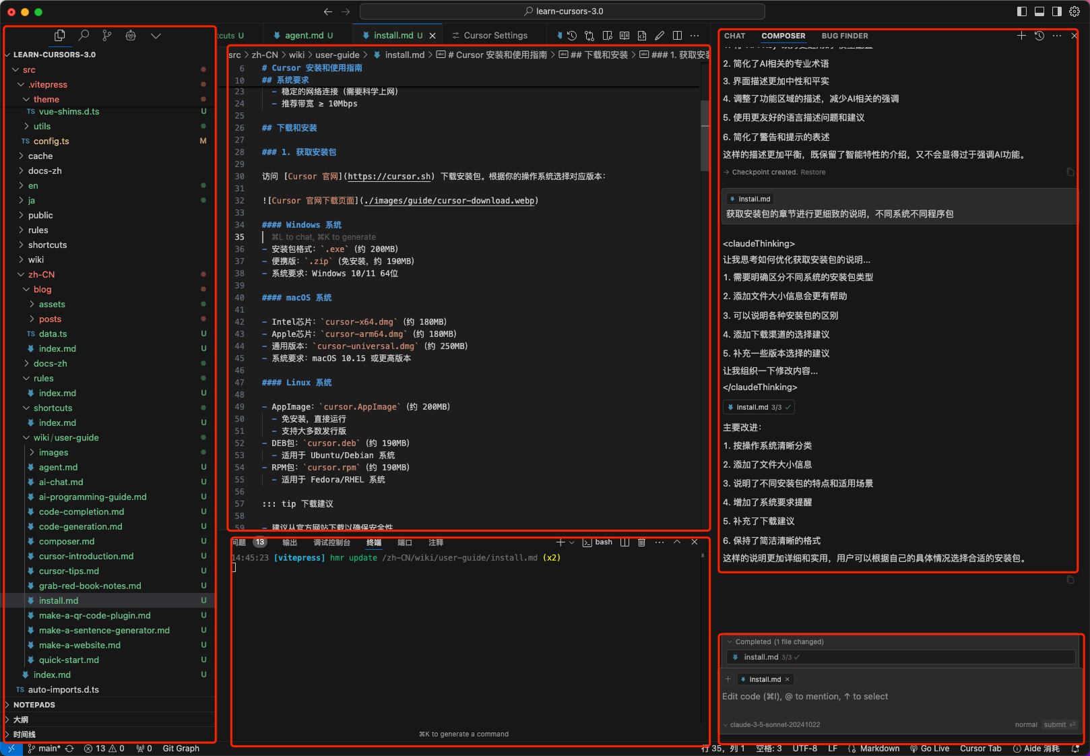Open the Explorer files view icon

(x=60, y=36)
